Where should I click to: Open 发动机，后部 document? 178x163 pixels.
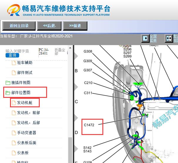tap(29, 123)
